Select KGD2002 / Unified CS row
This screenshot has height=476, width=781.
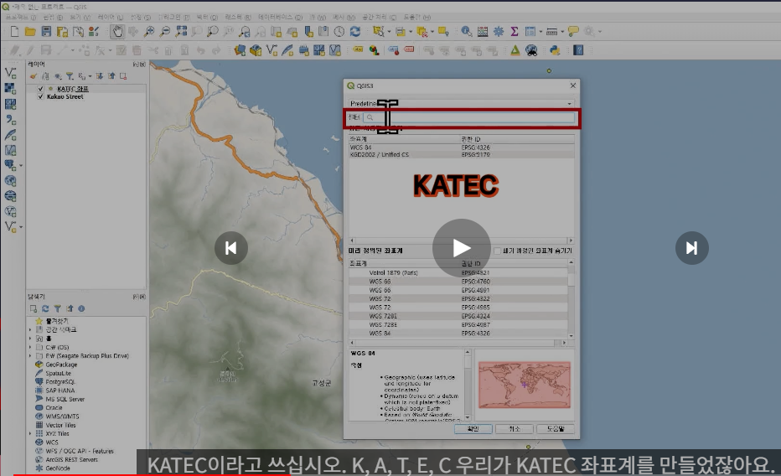pyautogui.click(x=461, y=155)
